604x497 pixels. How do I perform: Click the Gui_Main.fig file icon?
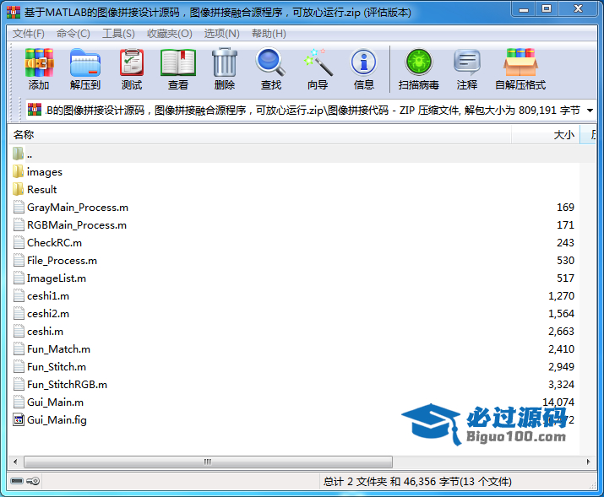19,419
